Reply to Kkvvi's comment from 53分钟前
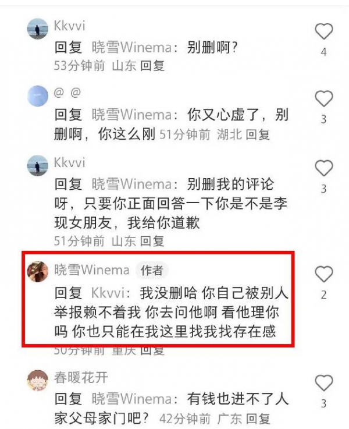This screenshot has height=429, width=349. pos(152,66)
